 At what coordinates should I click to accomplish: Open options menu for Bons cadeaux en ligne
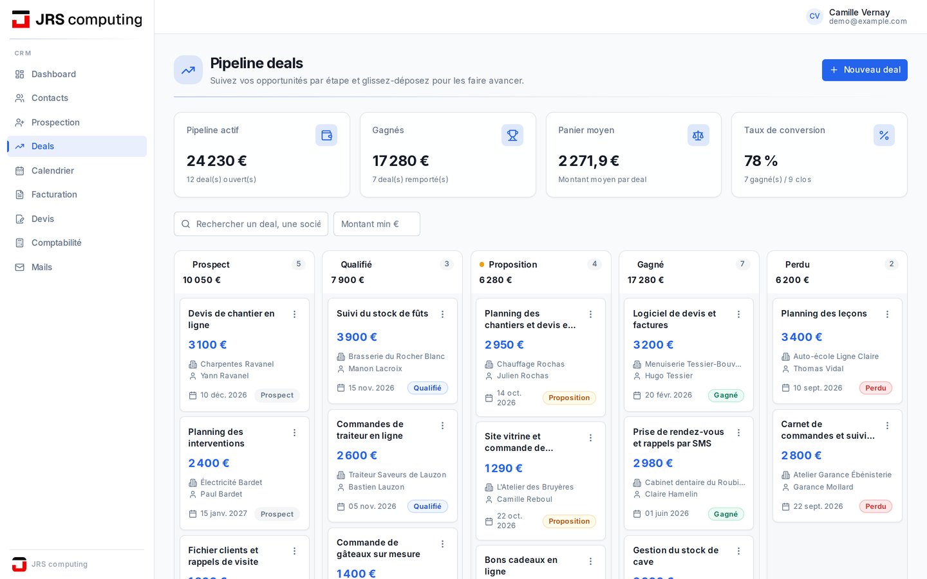coord(590,562)
